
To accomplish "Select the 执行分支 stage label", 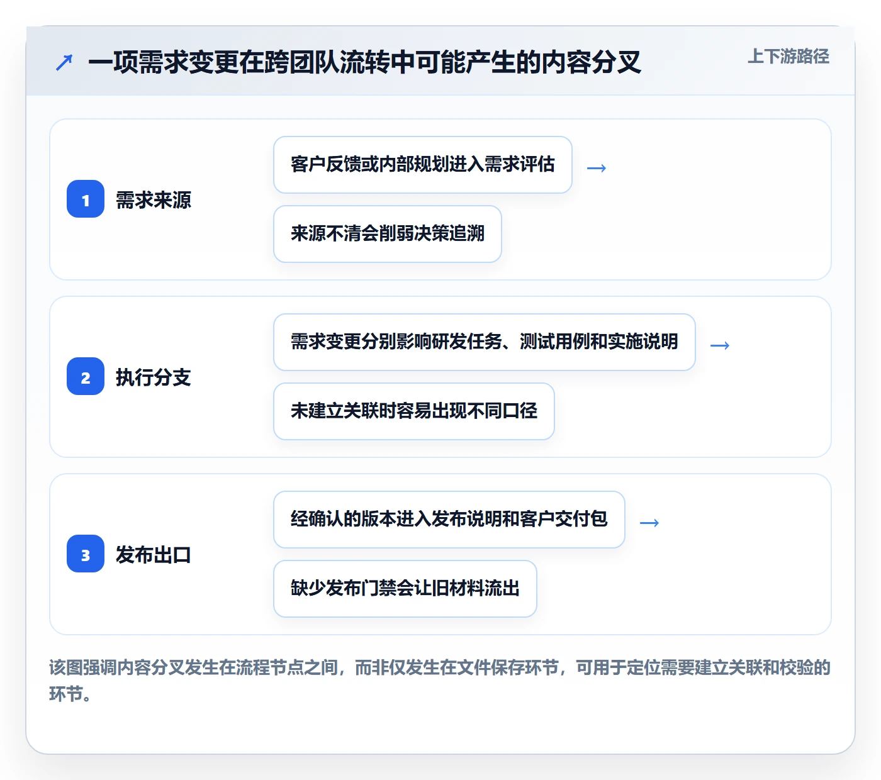I will tap(154, 377).
